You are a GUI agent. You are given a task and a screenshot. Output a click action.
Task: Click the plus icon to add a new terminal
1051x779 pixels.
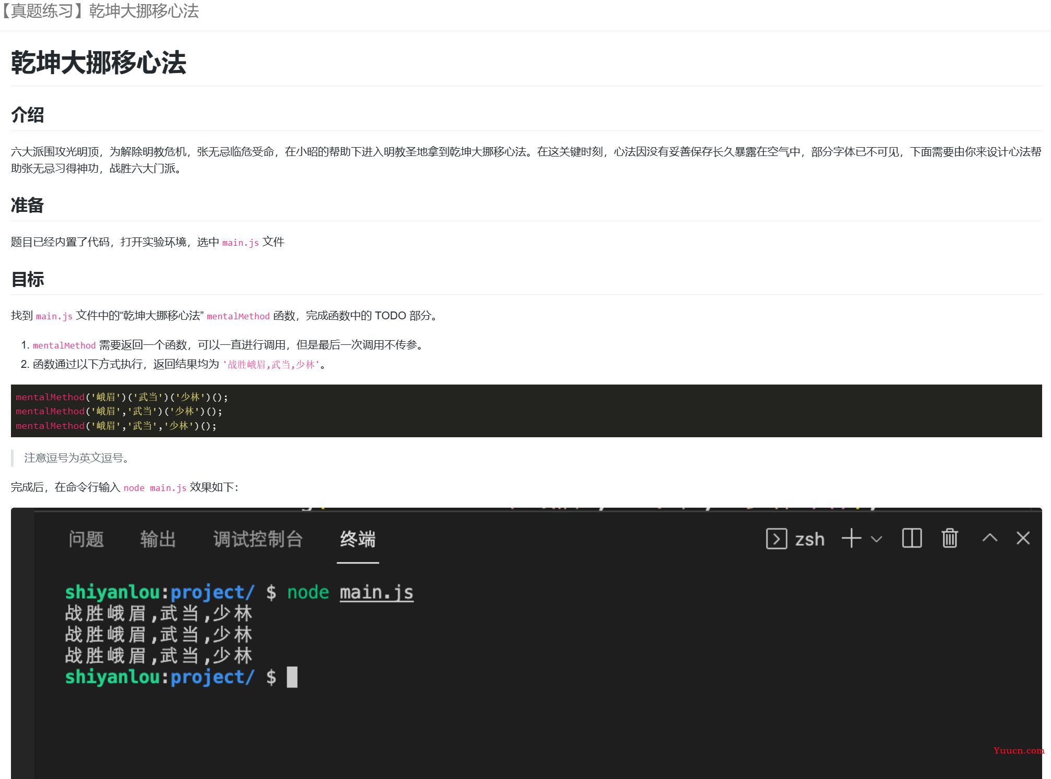pos(852,538)
